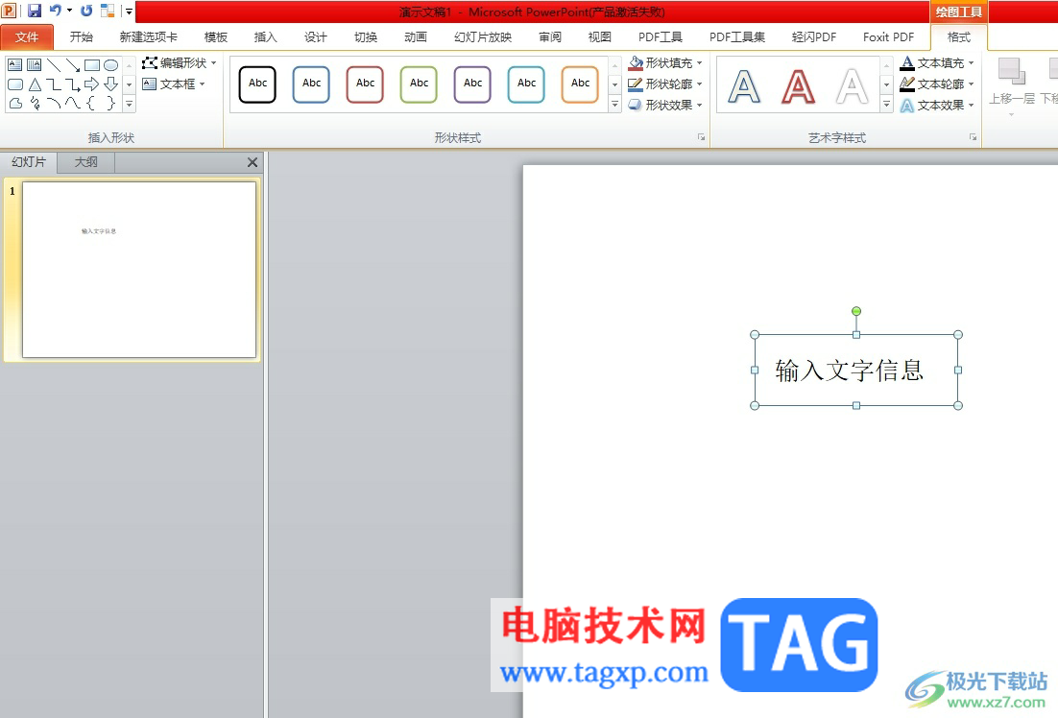This screenshot has width=1058, height=718.
Task: Click the PowerPoint application icon
Action: click(x=9, y=11)
